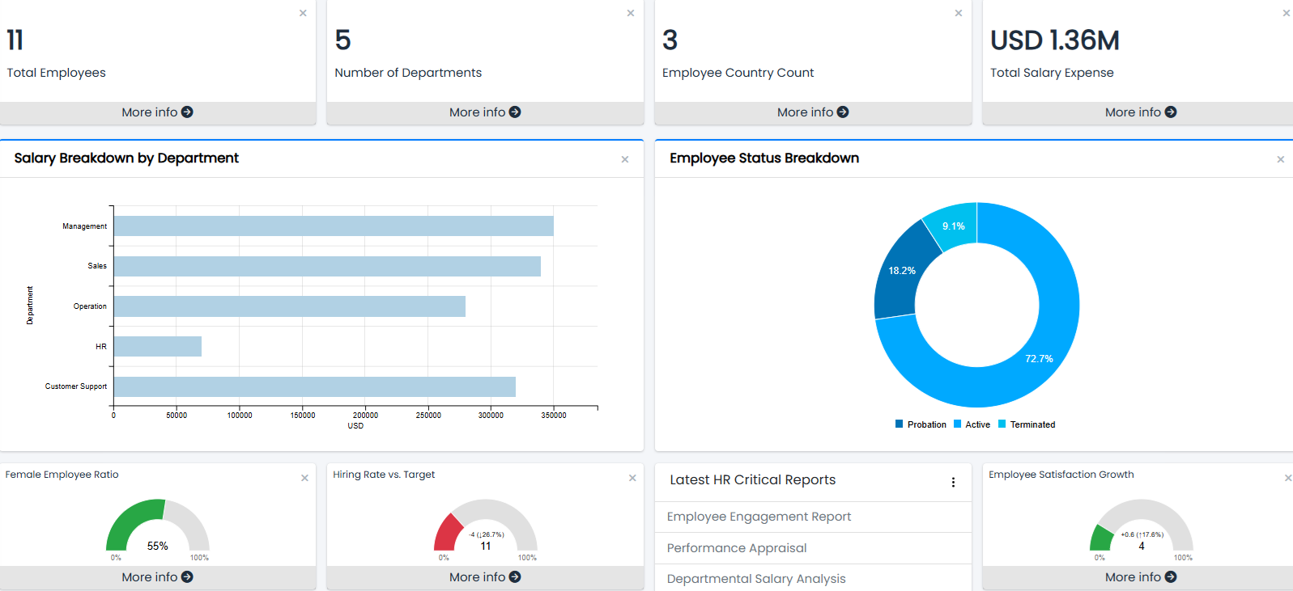The image size is (1293, 591).
Task: Open More info under Number of Departments
Action: [485, 112]
